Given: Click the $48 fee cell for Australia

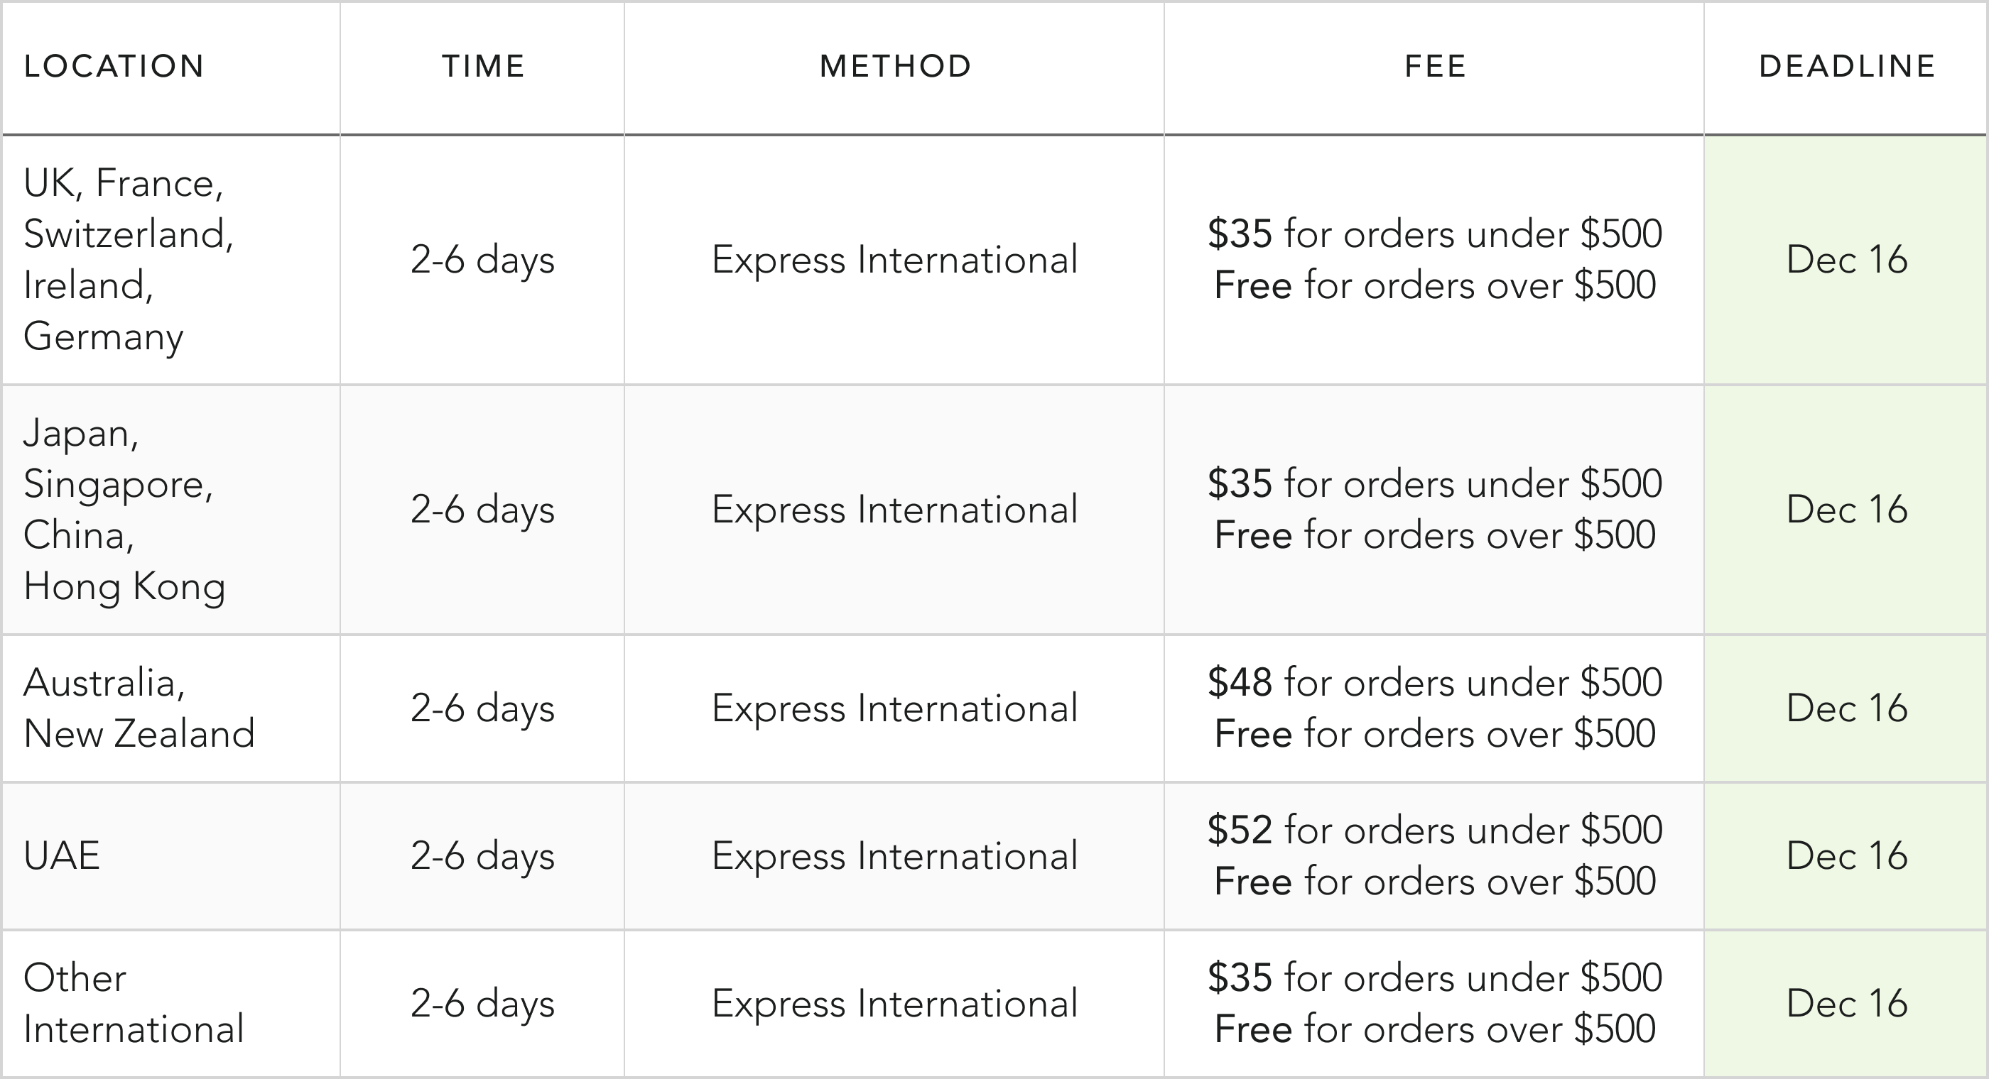Looking at the screenshot, I should pos(1435,708).
